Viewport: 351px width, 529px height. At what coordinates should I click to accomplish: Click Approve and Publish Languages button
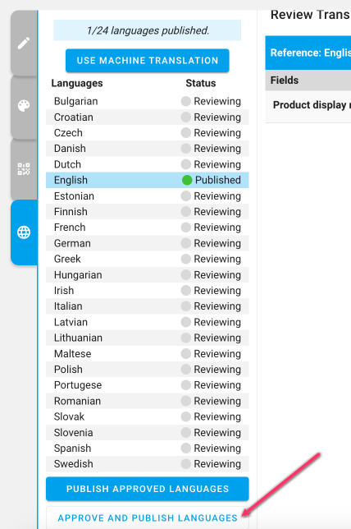(148, 517)
